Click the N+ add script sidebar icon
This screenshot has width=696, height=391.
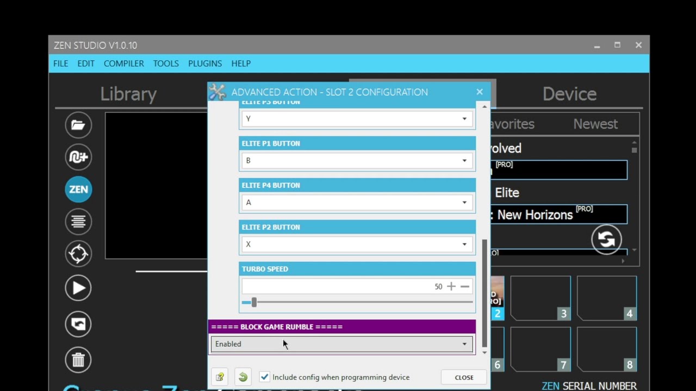point(78,157)
